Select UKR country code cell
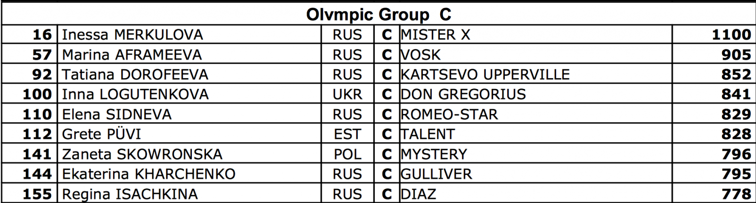756x203 pixels. tap(347, 95)
